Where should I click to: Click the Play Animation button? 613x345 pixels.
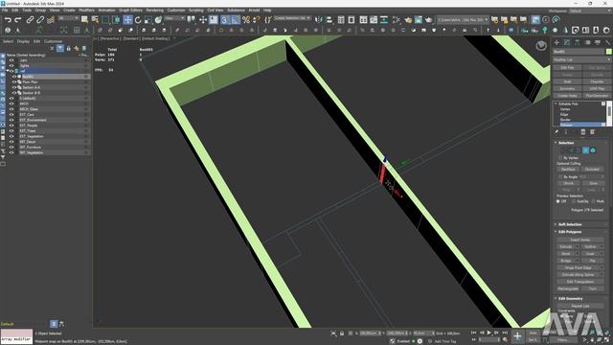pyautogui.click(x=488, y=333)
